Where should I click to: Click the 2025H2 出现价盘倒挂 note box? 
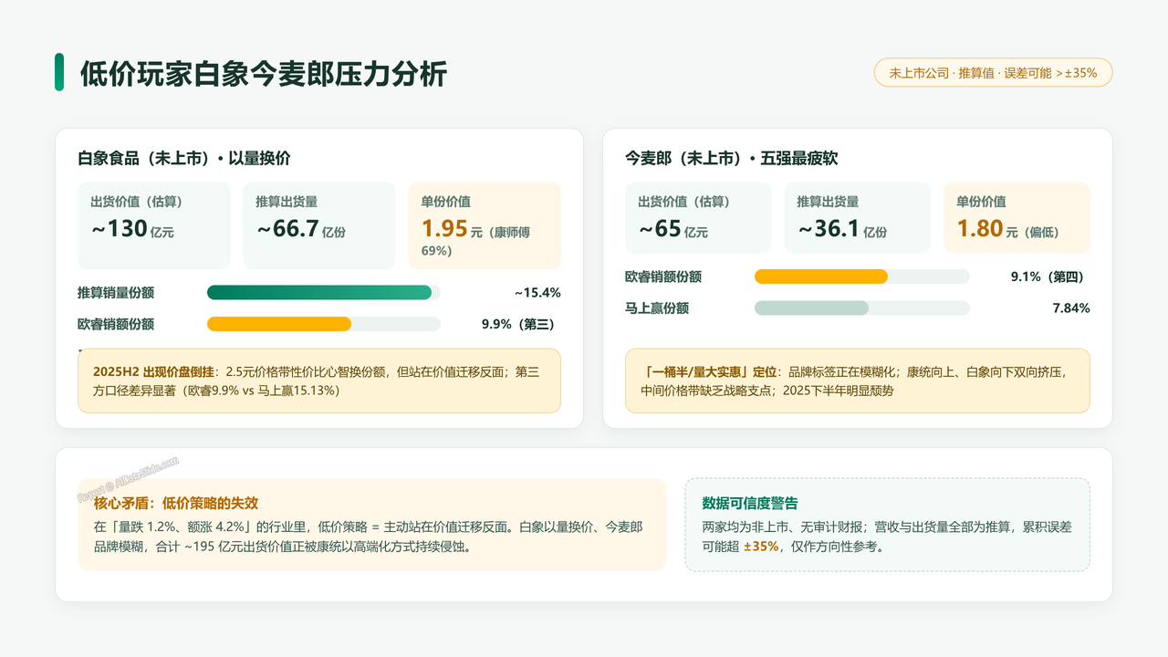(x=319, y=381)
